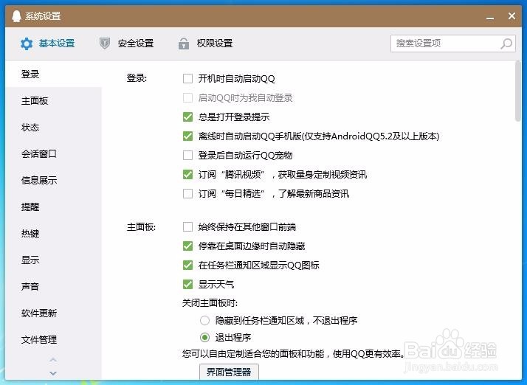
Task: Select 声音 in the sidebar
Action: (x=53, y=287)
